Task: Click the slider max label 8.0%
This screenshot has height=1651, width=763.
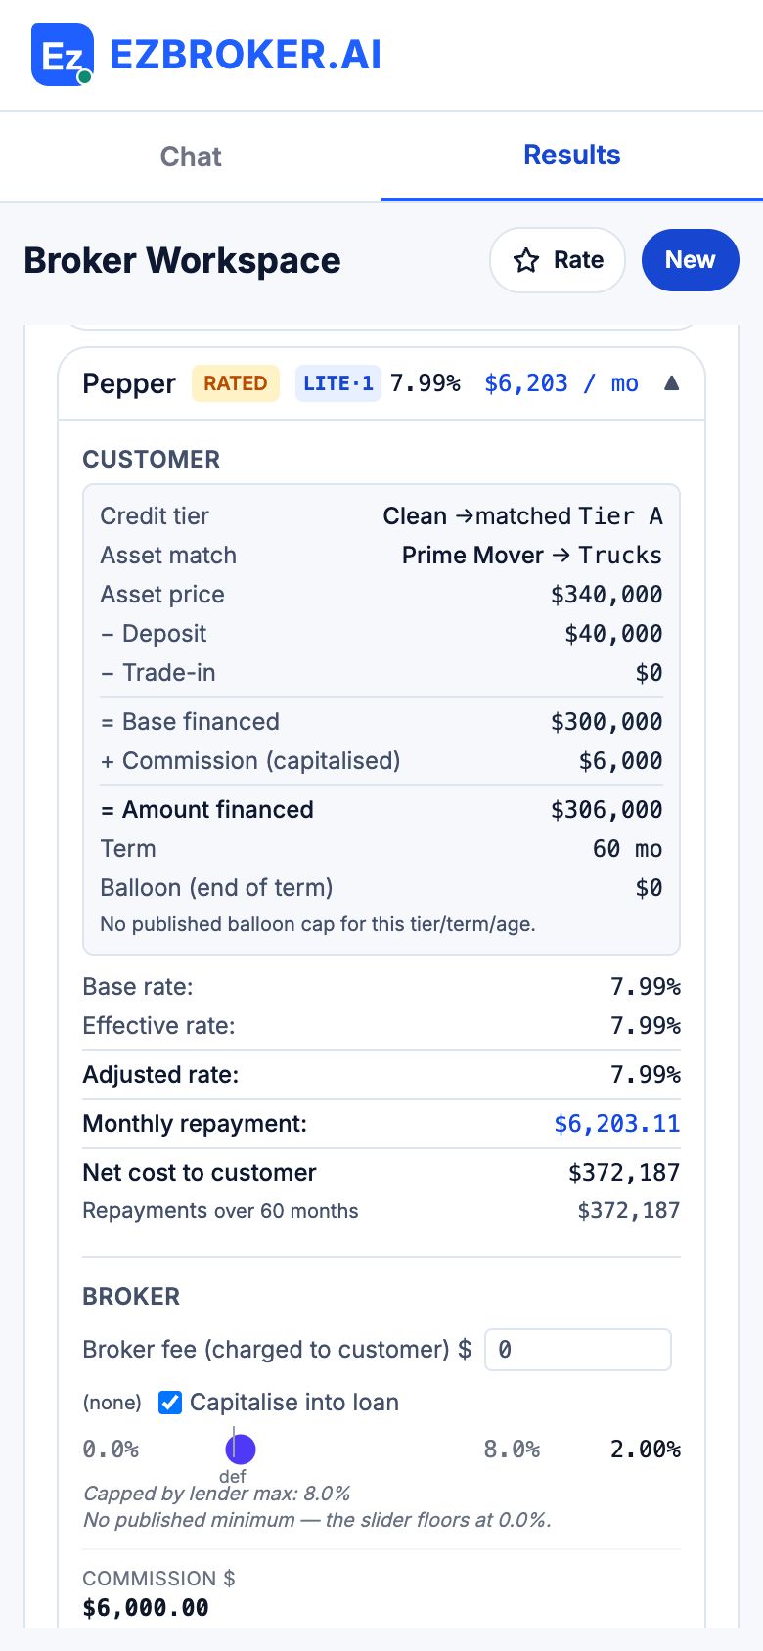Action: click(x=512, y=1450)
